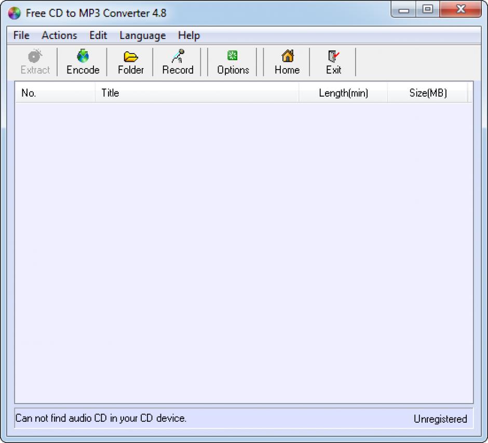Click the Title column header
Screen dimensions: 488x443
197,93
